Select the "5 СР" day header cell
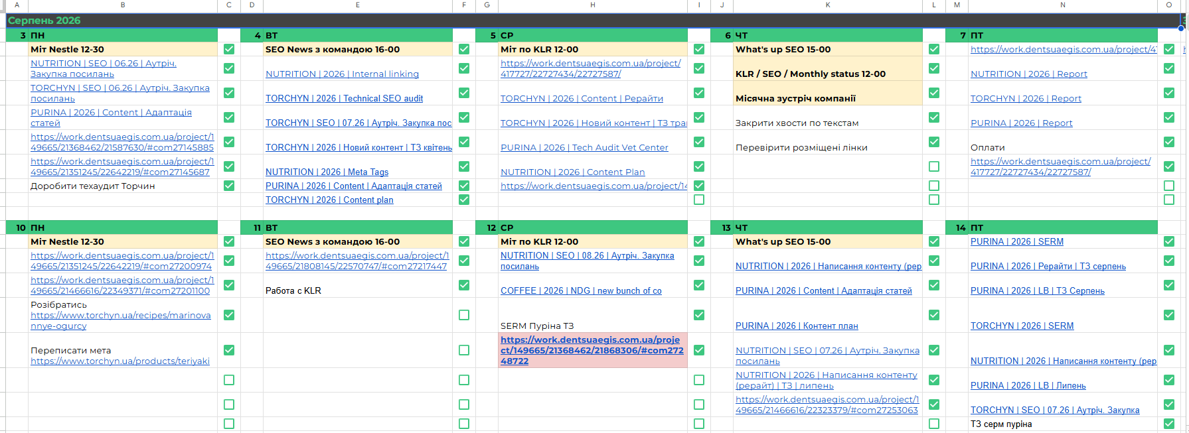1189x433 pixels. (593, 35)
